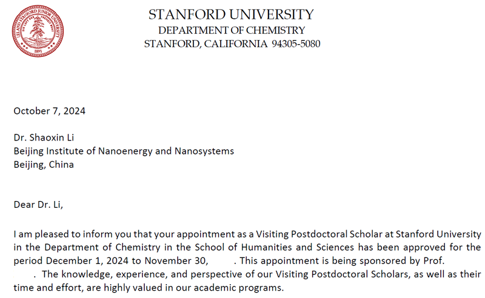Click the salutation Dear Dr. Li

[x=38, y=204]
